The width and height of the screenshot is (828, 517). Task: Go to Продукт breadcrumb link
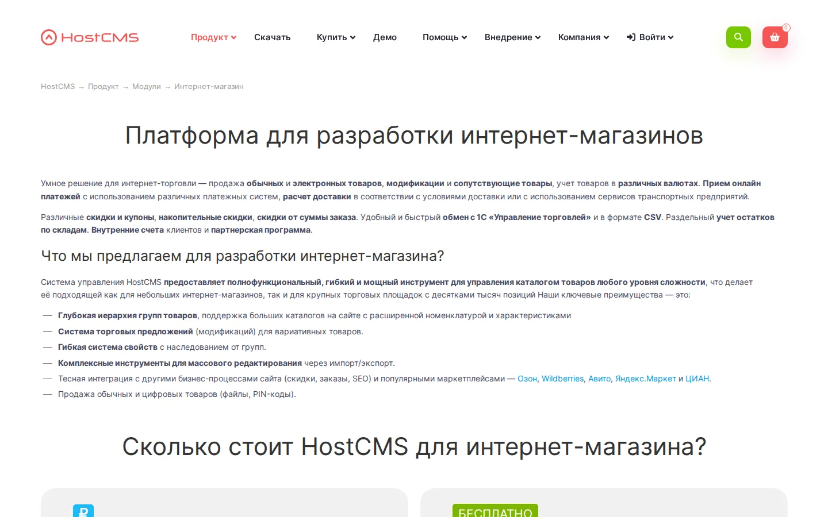coord(103,87)
